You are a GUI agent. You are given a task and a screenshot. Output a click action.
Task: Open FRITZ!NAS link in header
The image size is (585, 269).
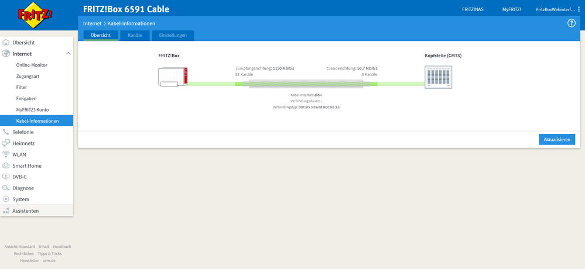[473, 9]
